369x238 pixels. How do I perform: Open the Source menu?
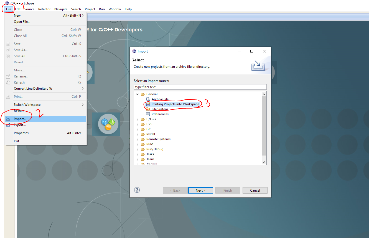[29, 9]
